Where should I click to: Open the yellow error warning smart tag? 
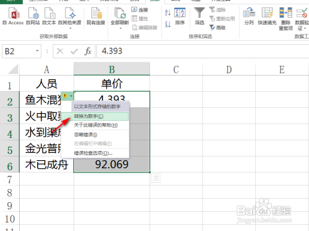(x=67, y=96)
